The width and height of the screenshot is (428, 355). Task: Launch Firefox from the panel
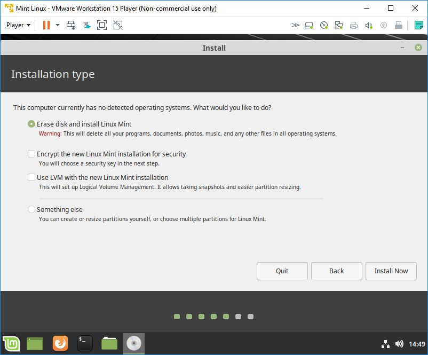tap(60, 344)
